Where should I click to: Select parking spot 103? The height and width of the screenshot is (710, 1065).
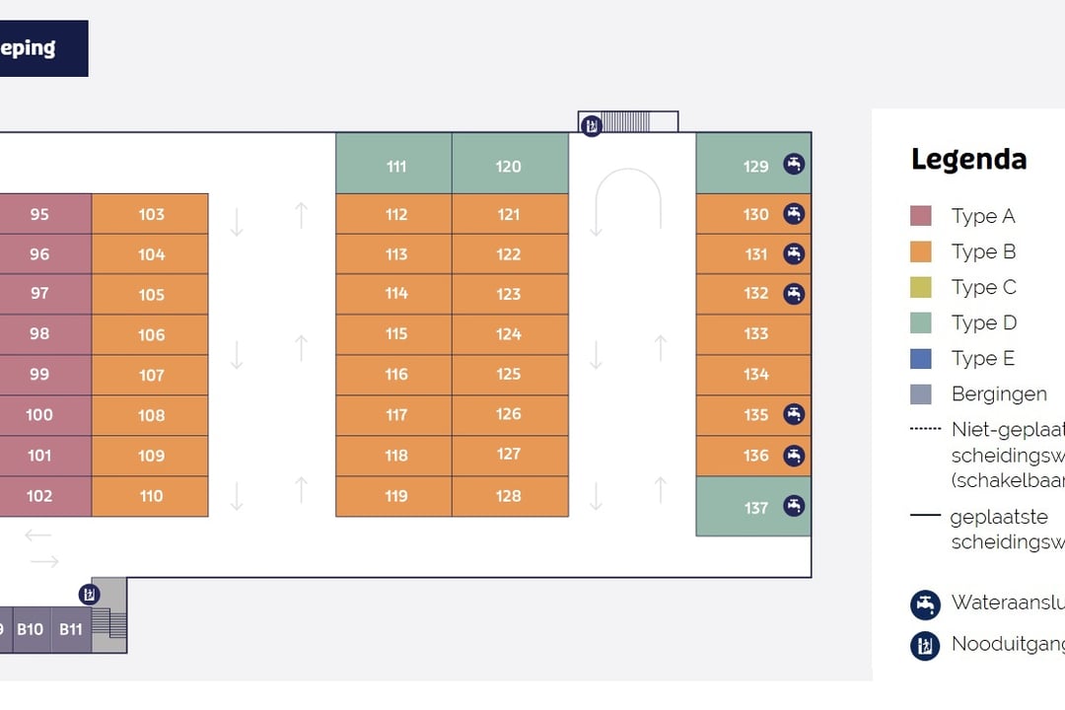coord(150,214)
